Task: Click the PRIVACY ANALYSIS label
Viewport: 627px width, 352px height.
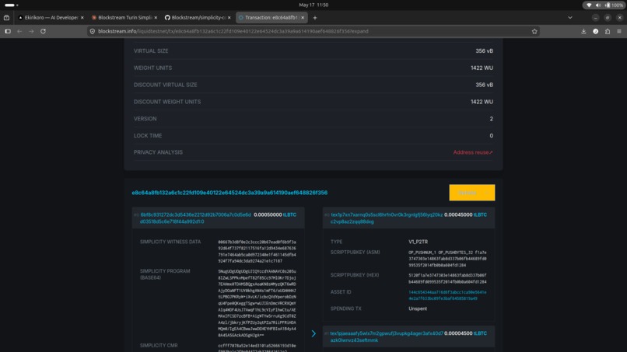Action: pyautogui.click(x=158, y=152)
